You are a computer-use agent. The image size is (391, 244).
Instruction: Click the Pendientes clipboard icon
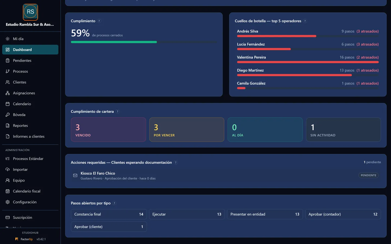point(8,60)
